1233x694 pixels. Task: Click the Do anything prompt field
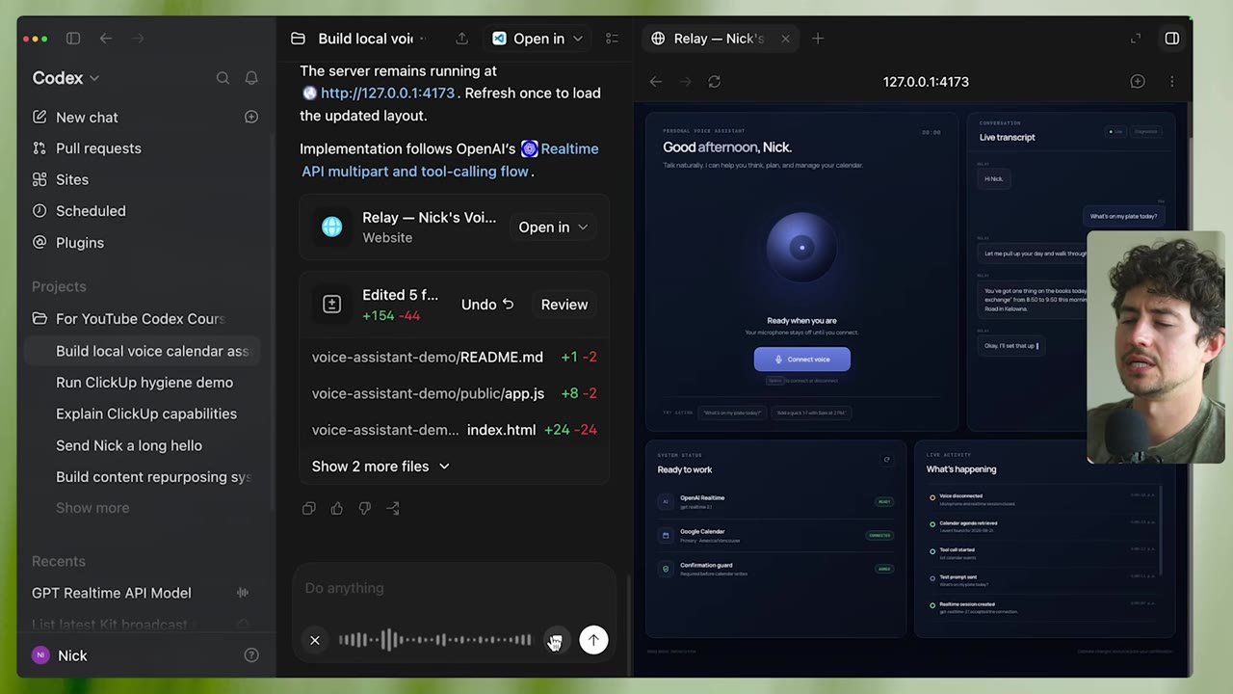pos(453,588)
